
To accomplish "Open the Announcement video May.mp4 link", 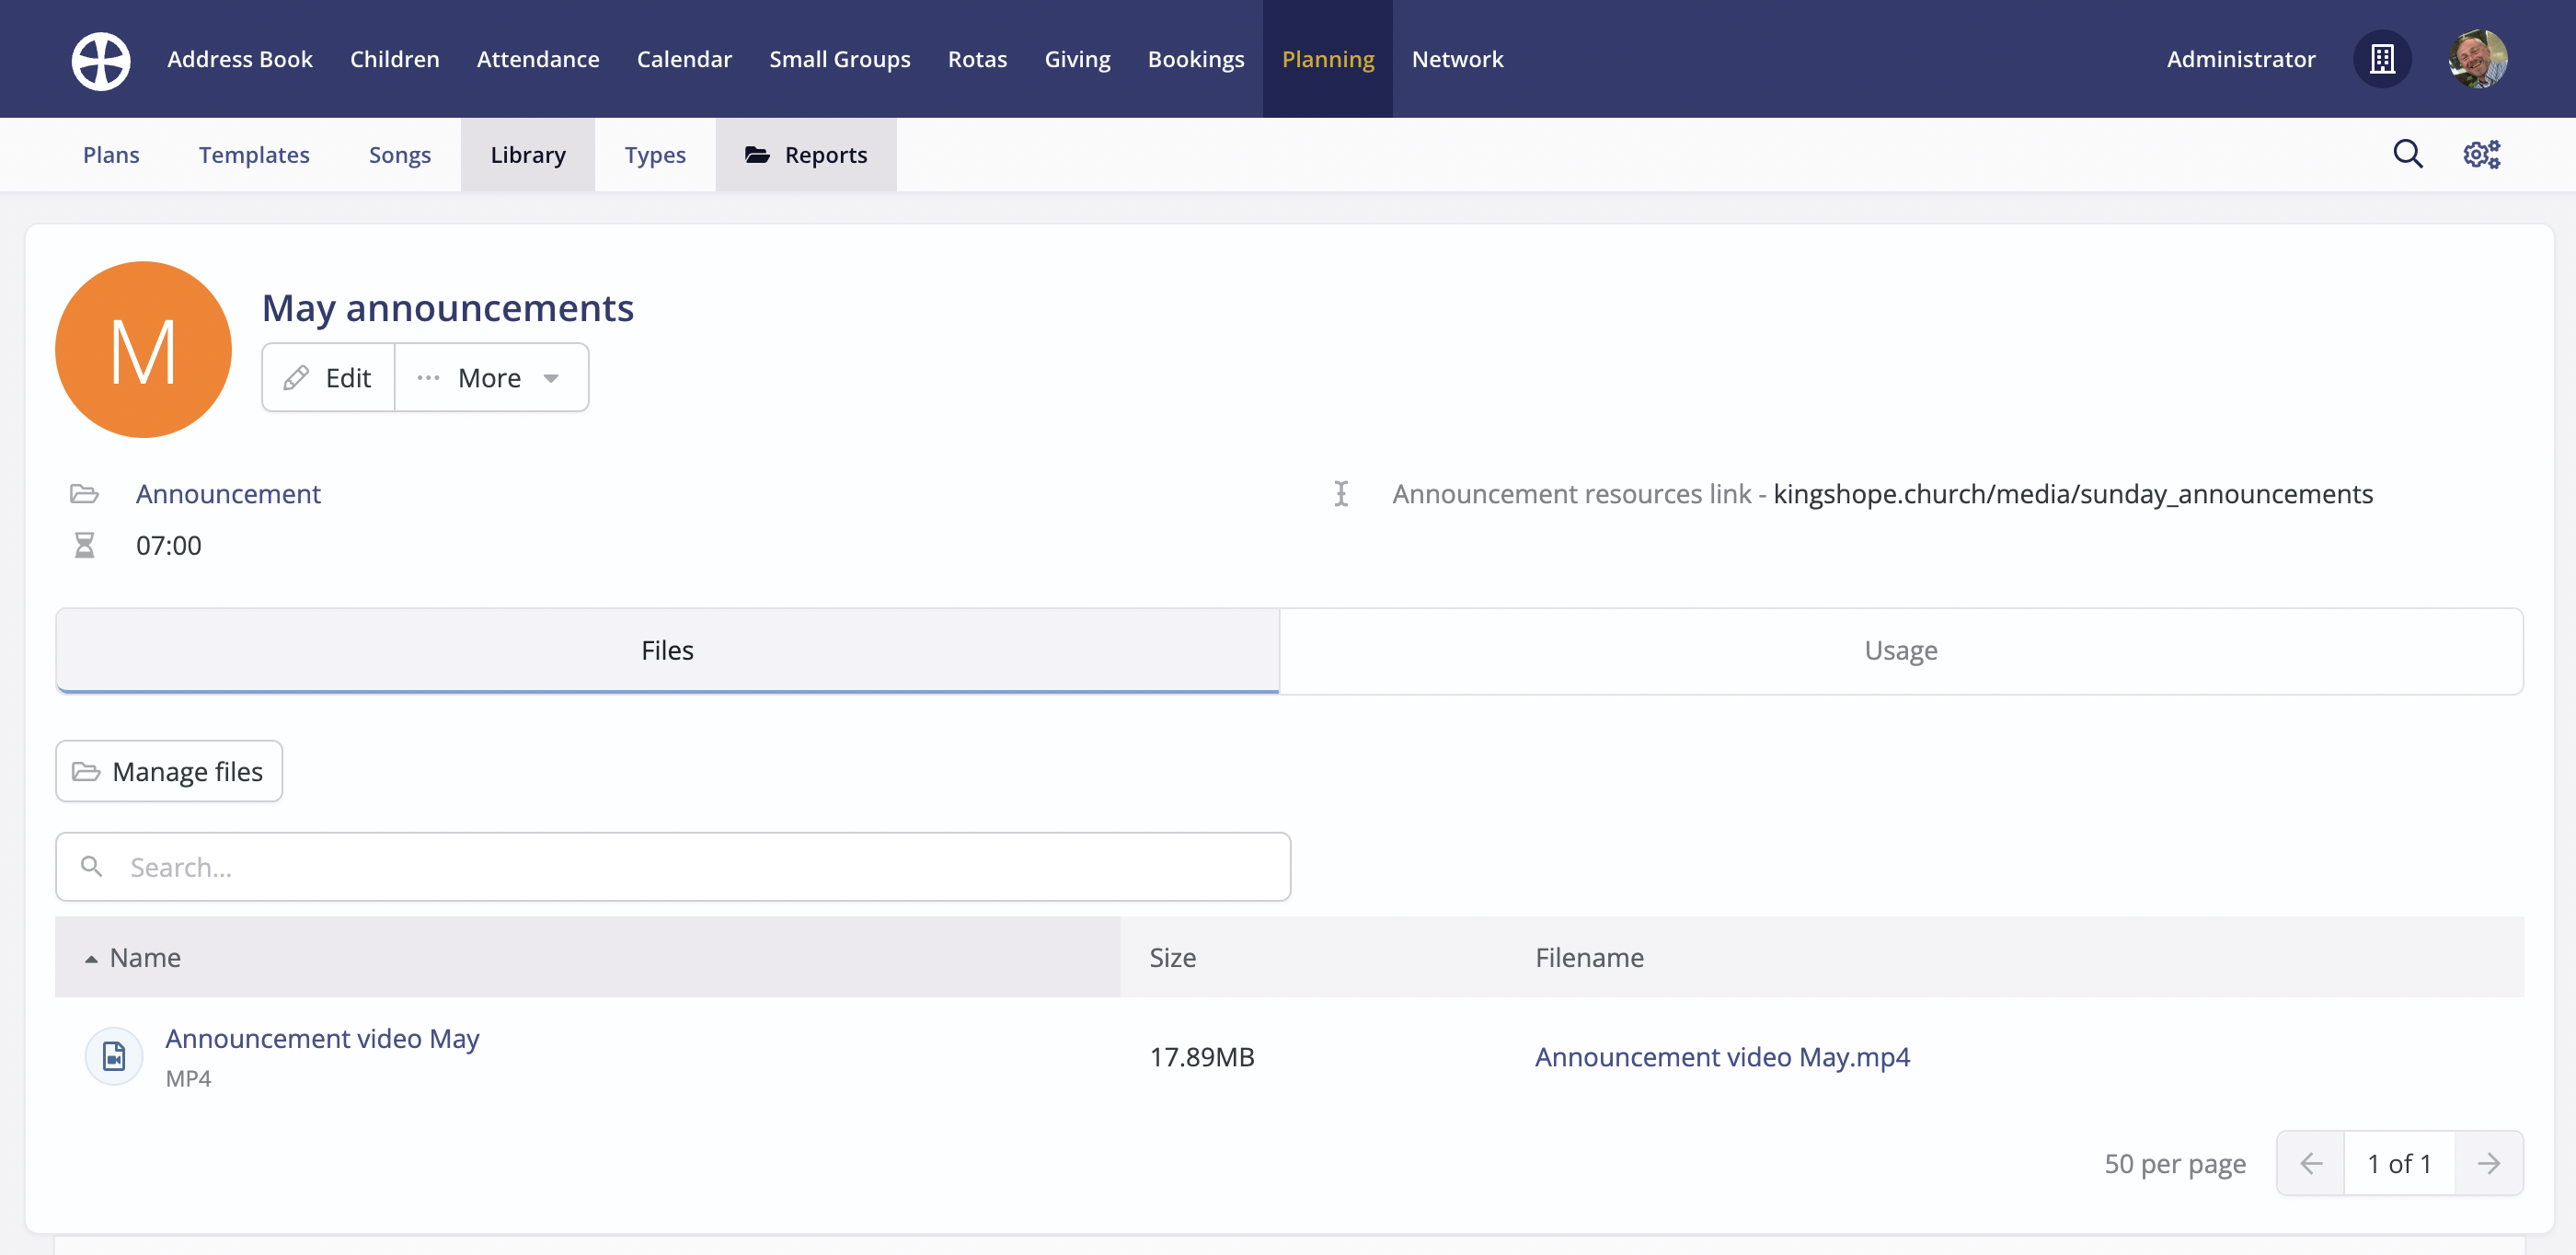I will [x=1722, y=1056].
